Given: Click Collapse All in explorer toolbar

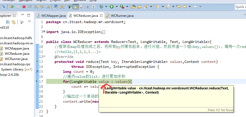Looking at the screenshot, I should coord(8,22).
